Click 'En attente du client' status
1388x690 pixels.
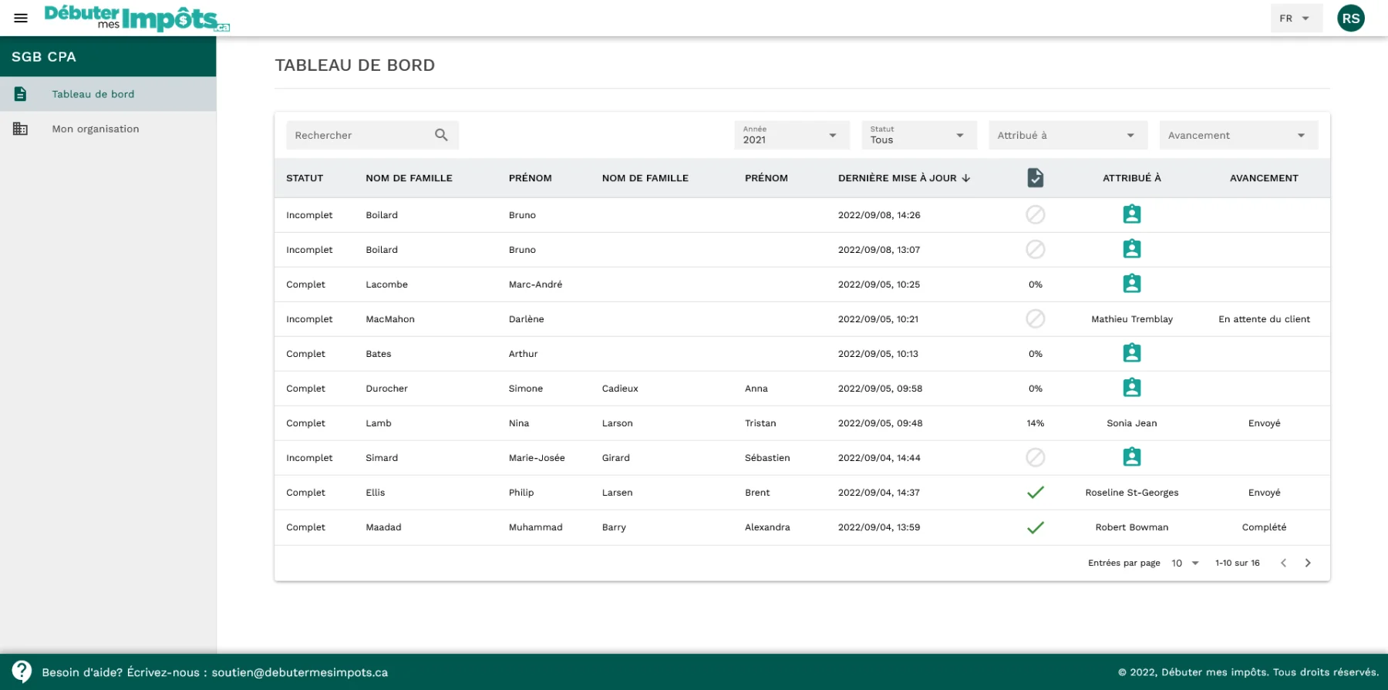[x=1264, y=319]
